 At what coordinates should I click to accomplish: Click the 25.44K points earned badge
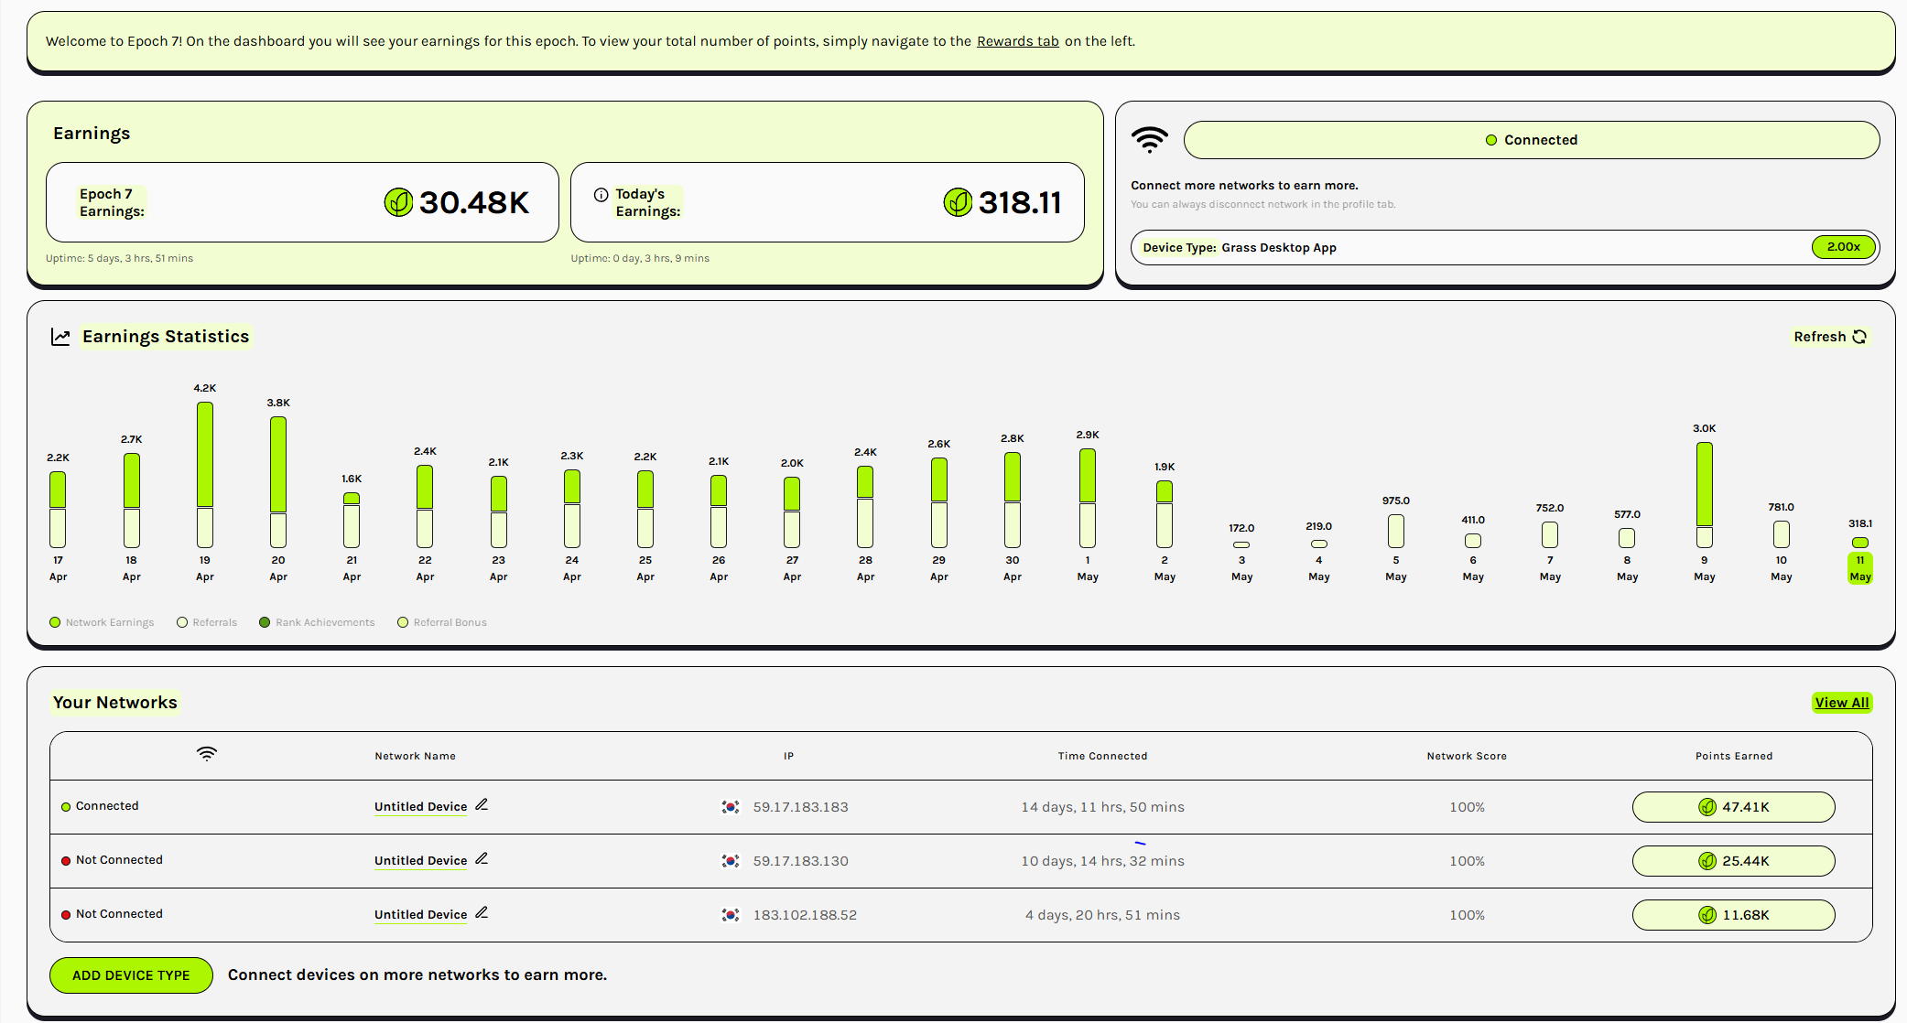(1734, 861)
